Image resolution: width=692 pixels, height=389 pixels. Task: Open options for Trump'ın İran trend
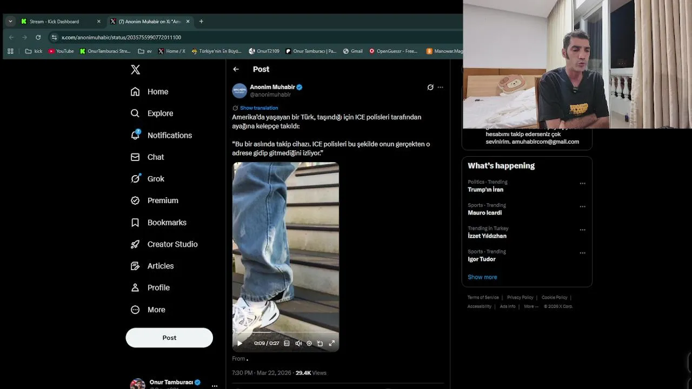pyautogui.click(x=582, y=184)
